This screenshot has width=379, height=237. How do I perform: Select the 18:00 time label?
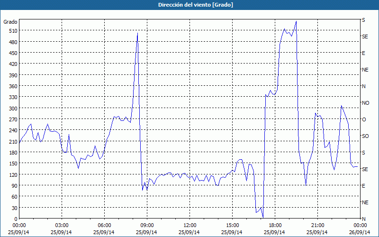click(x=275, y=226)
